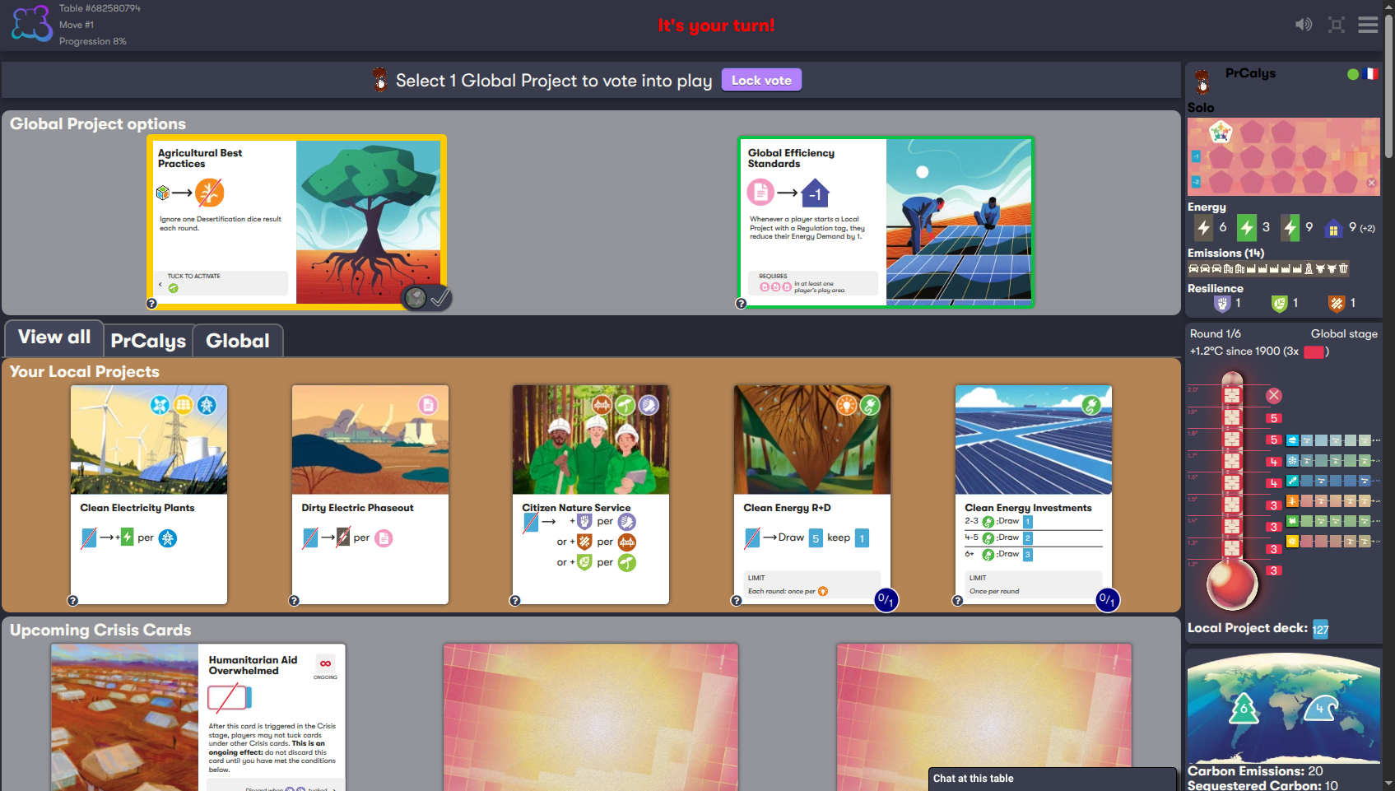Click the X marker atop the thermometer
The height and width of the screenshot is (791, 1395).
coord(1274,395)
